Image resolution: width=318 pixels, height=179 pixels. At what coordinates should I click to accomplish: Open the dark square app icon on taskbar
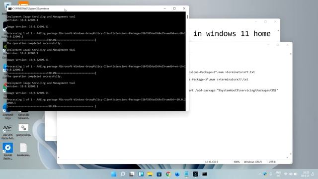coord(195,174)
